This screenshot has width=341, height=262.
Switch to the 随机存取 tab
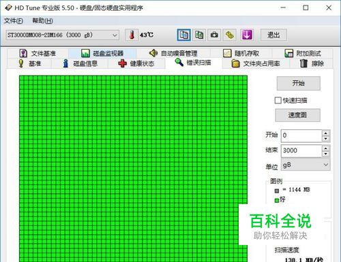[x=241, y=53]
